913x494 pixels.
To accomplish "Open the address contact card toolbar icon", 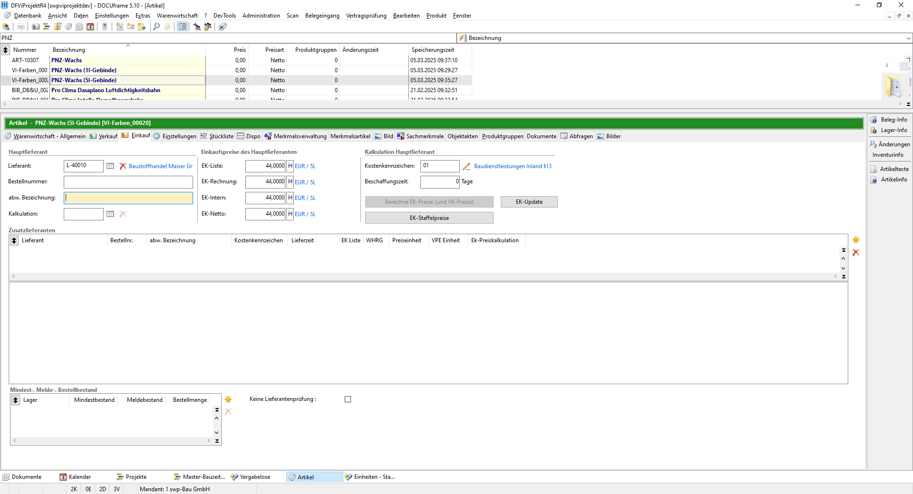I will point(36,27).
